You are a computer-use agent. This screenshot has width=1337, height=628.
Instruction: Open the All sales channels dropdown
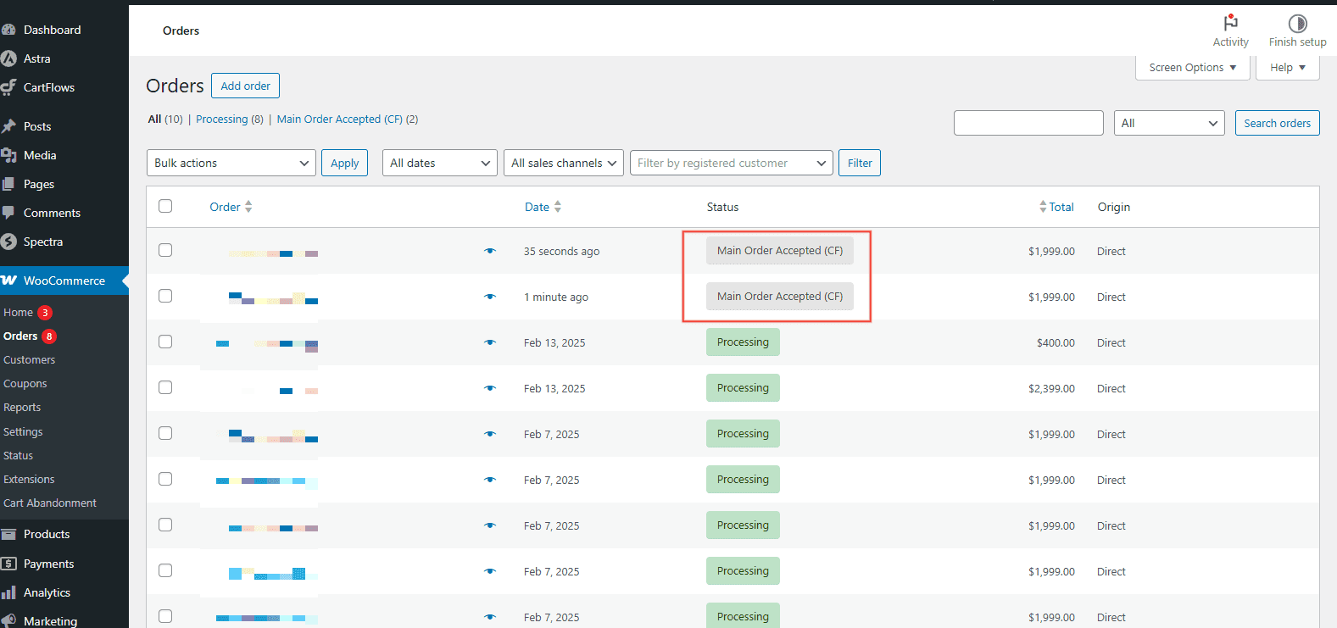pos(564,163)
